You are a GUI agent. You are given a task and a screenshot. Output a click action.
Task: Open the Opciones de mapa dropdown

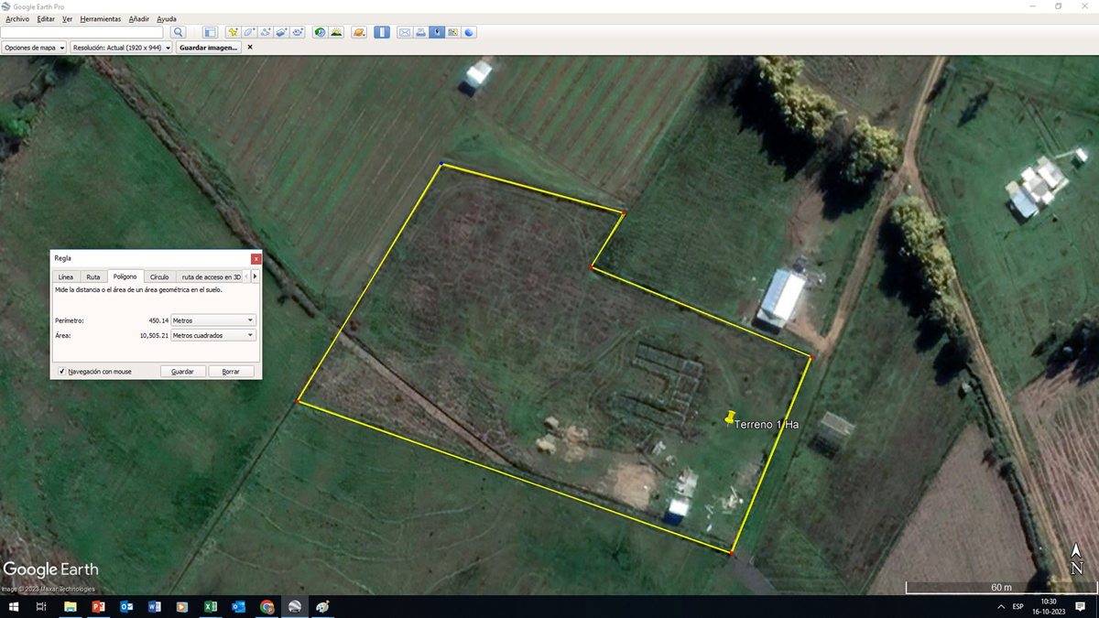click(34, 48)
